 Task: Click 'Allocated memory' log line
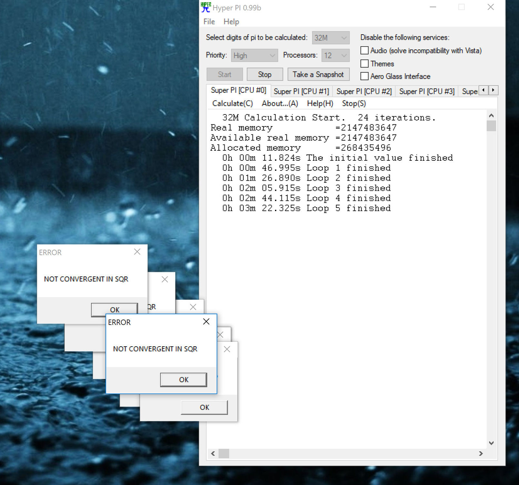300,148
